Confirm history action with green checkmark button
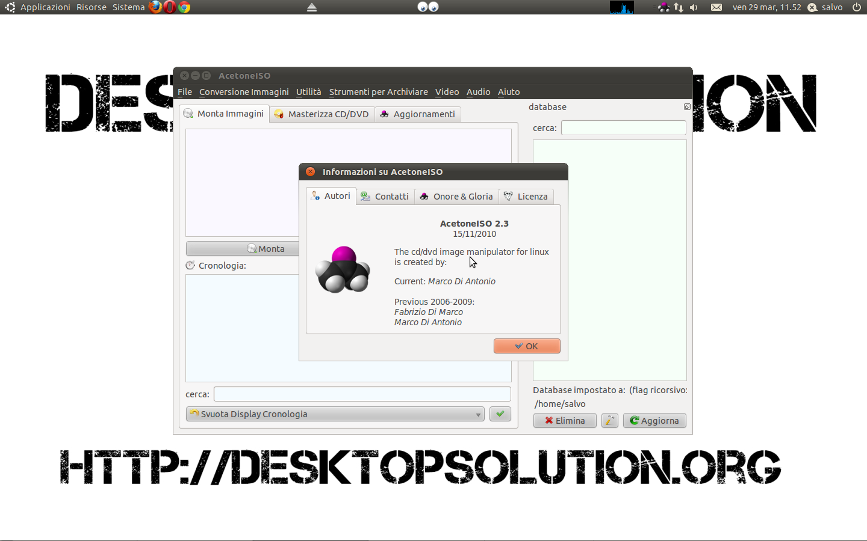This screenshot has height=541, width=867. (500, 414)
